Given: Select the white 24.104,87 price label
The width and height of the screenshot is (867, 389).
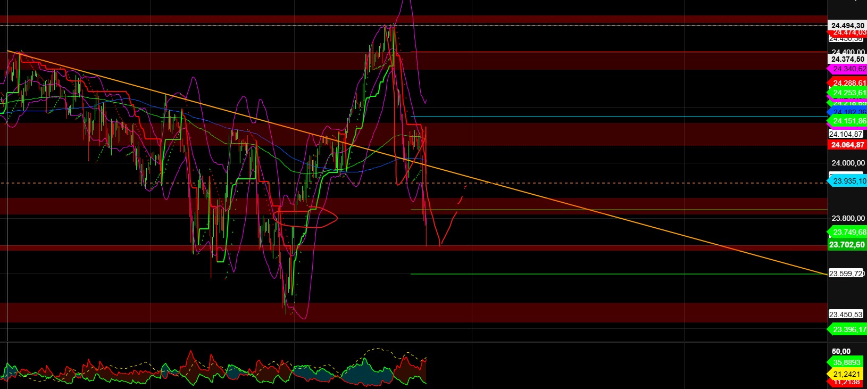Looking at the screenshot, I should (846, 134).
